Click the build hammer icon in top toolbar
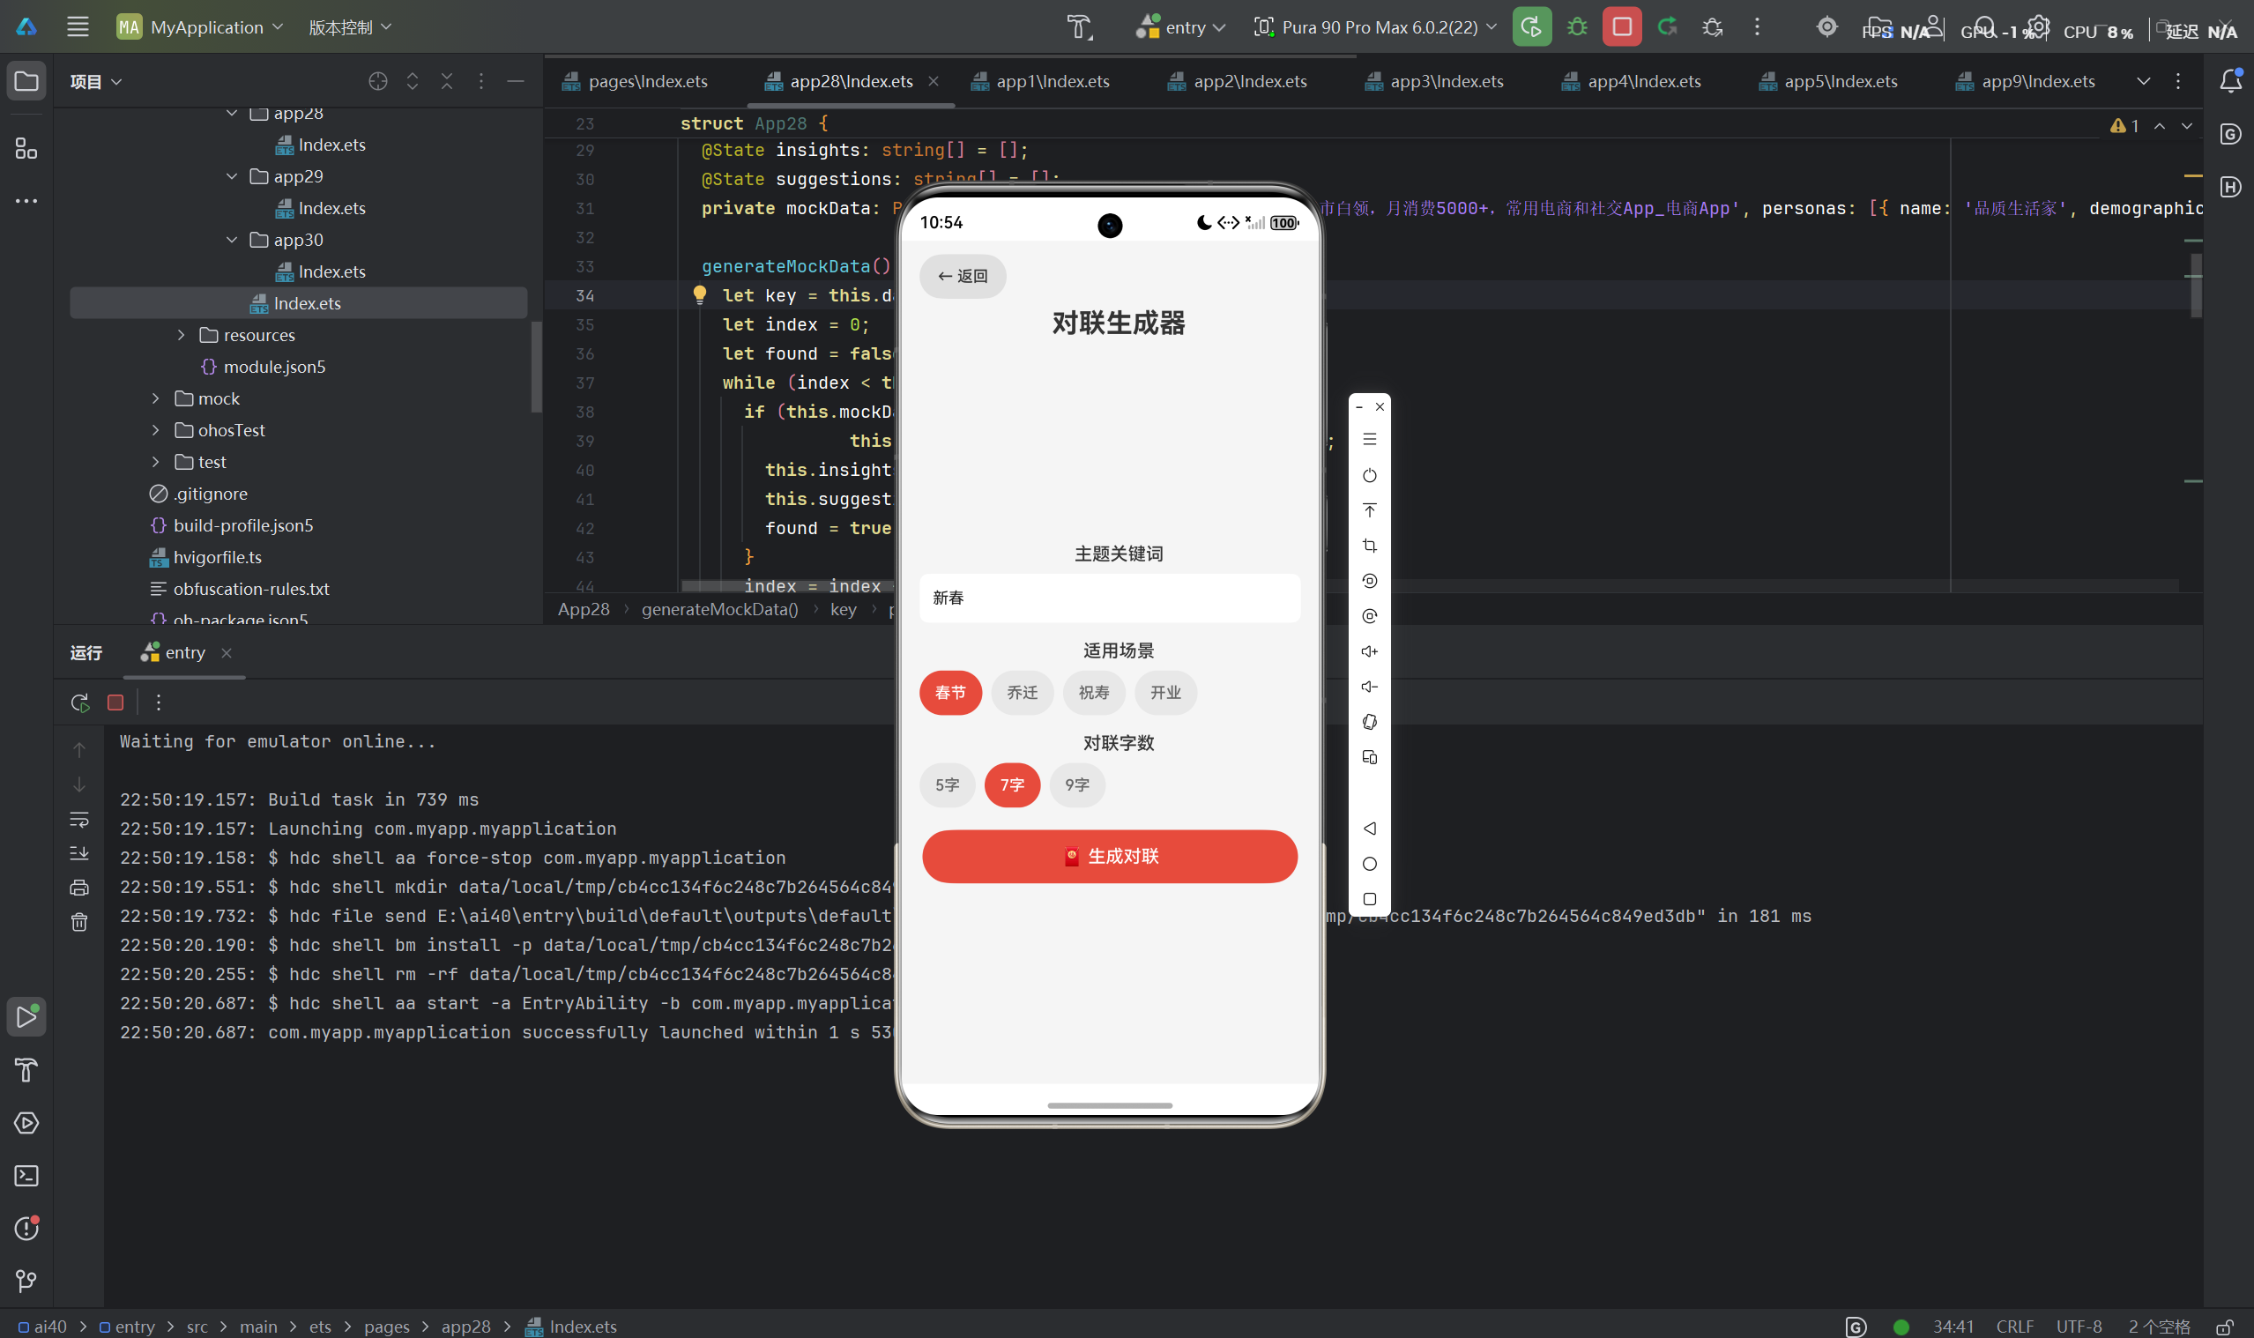 coord(1079,27)
